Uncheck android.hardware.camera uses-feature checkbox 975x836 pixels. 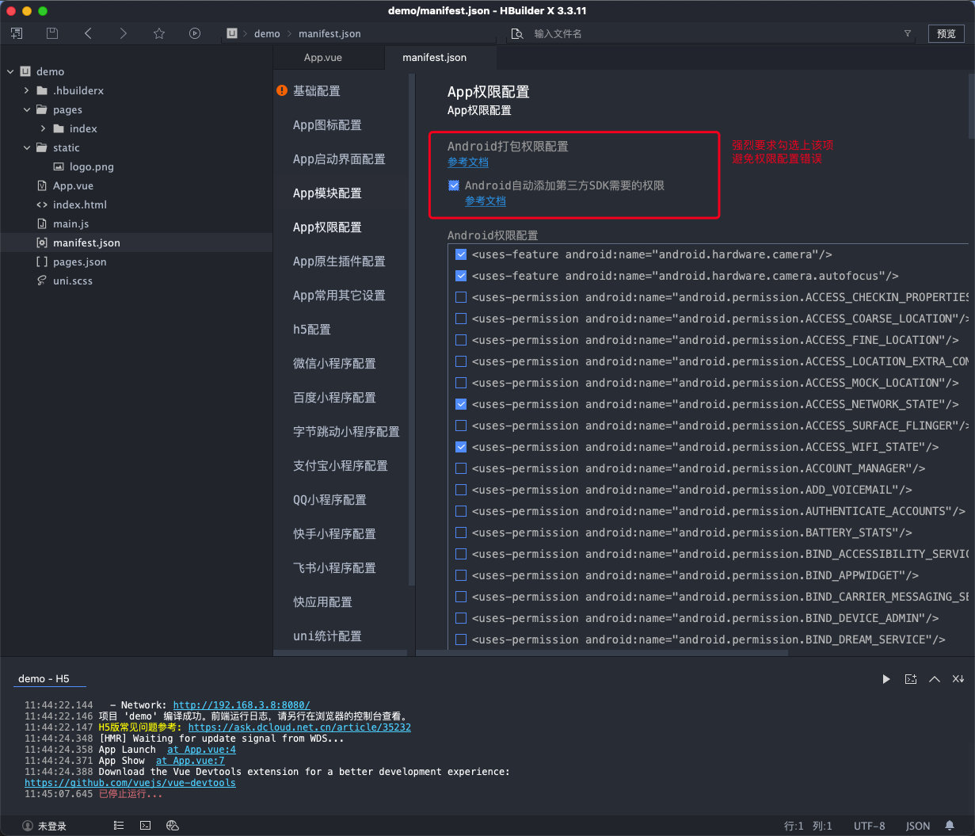pyautogui.click(x=461, y=254)
